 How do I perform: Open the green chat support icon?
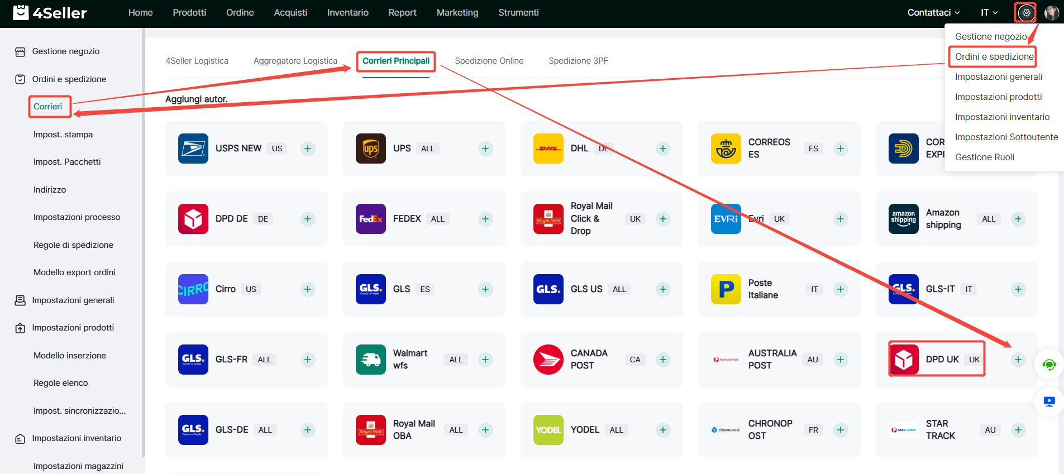pos(1049,365)
